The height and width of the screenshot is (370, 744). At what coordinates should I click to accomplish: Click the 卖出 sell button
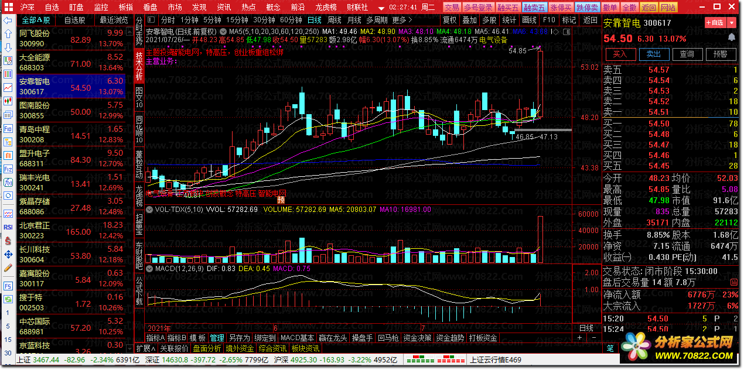click(653, 54)
